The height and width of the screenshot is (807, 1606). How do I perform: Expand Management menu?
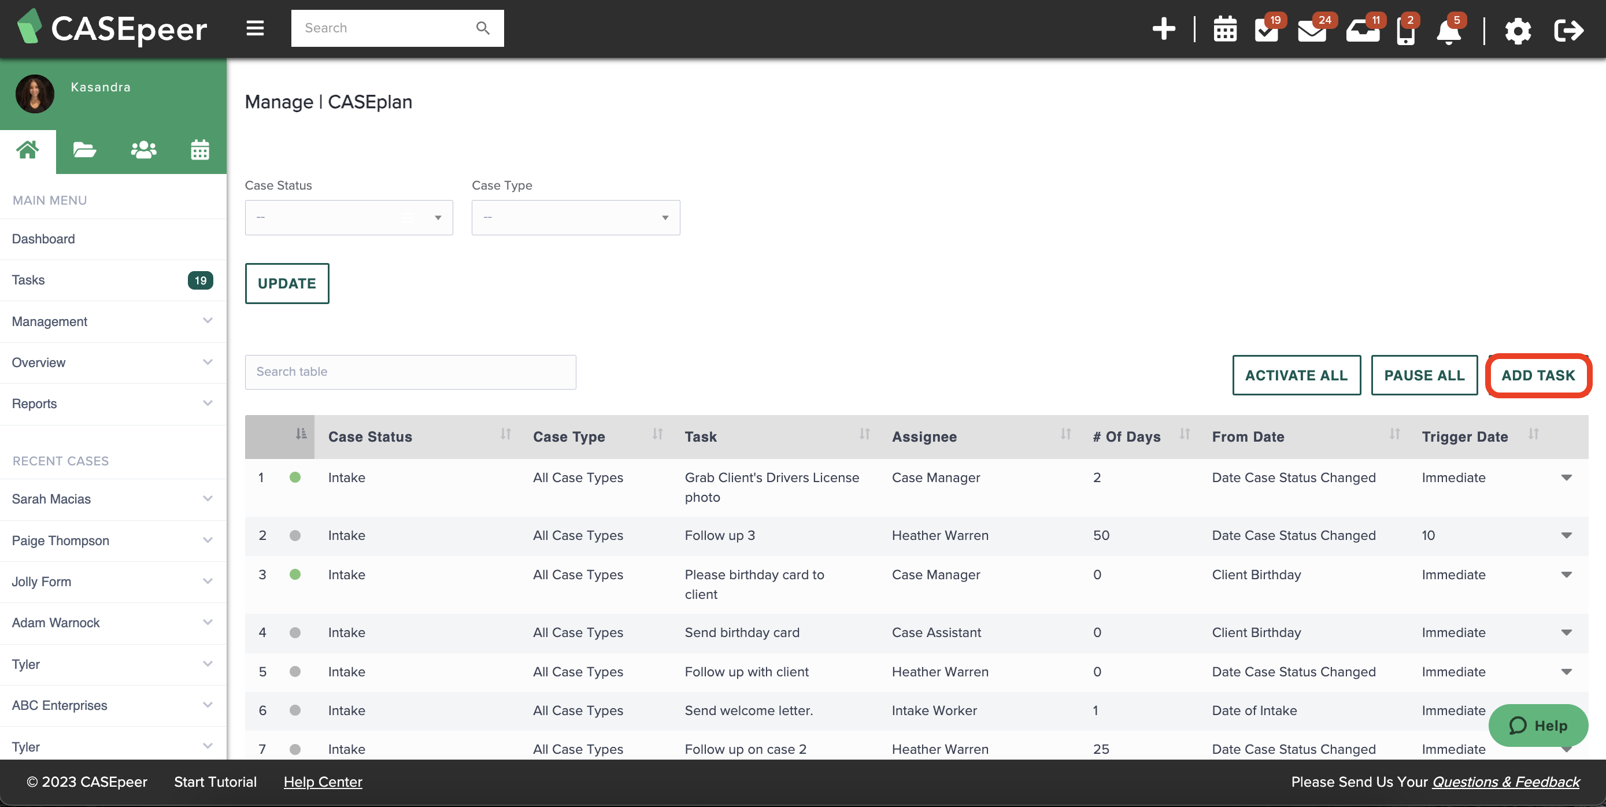click(x=113, y=321)
